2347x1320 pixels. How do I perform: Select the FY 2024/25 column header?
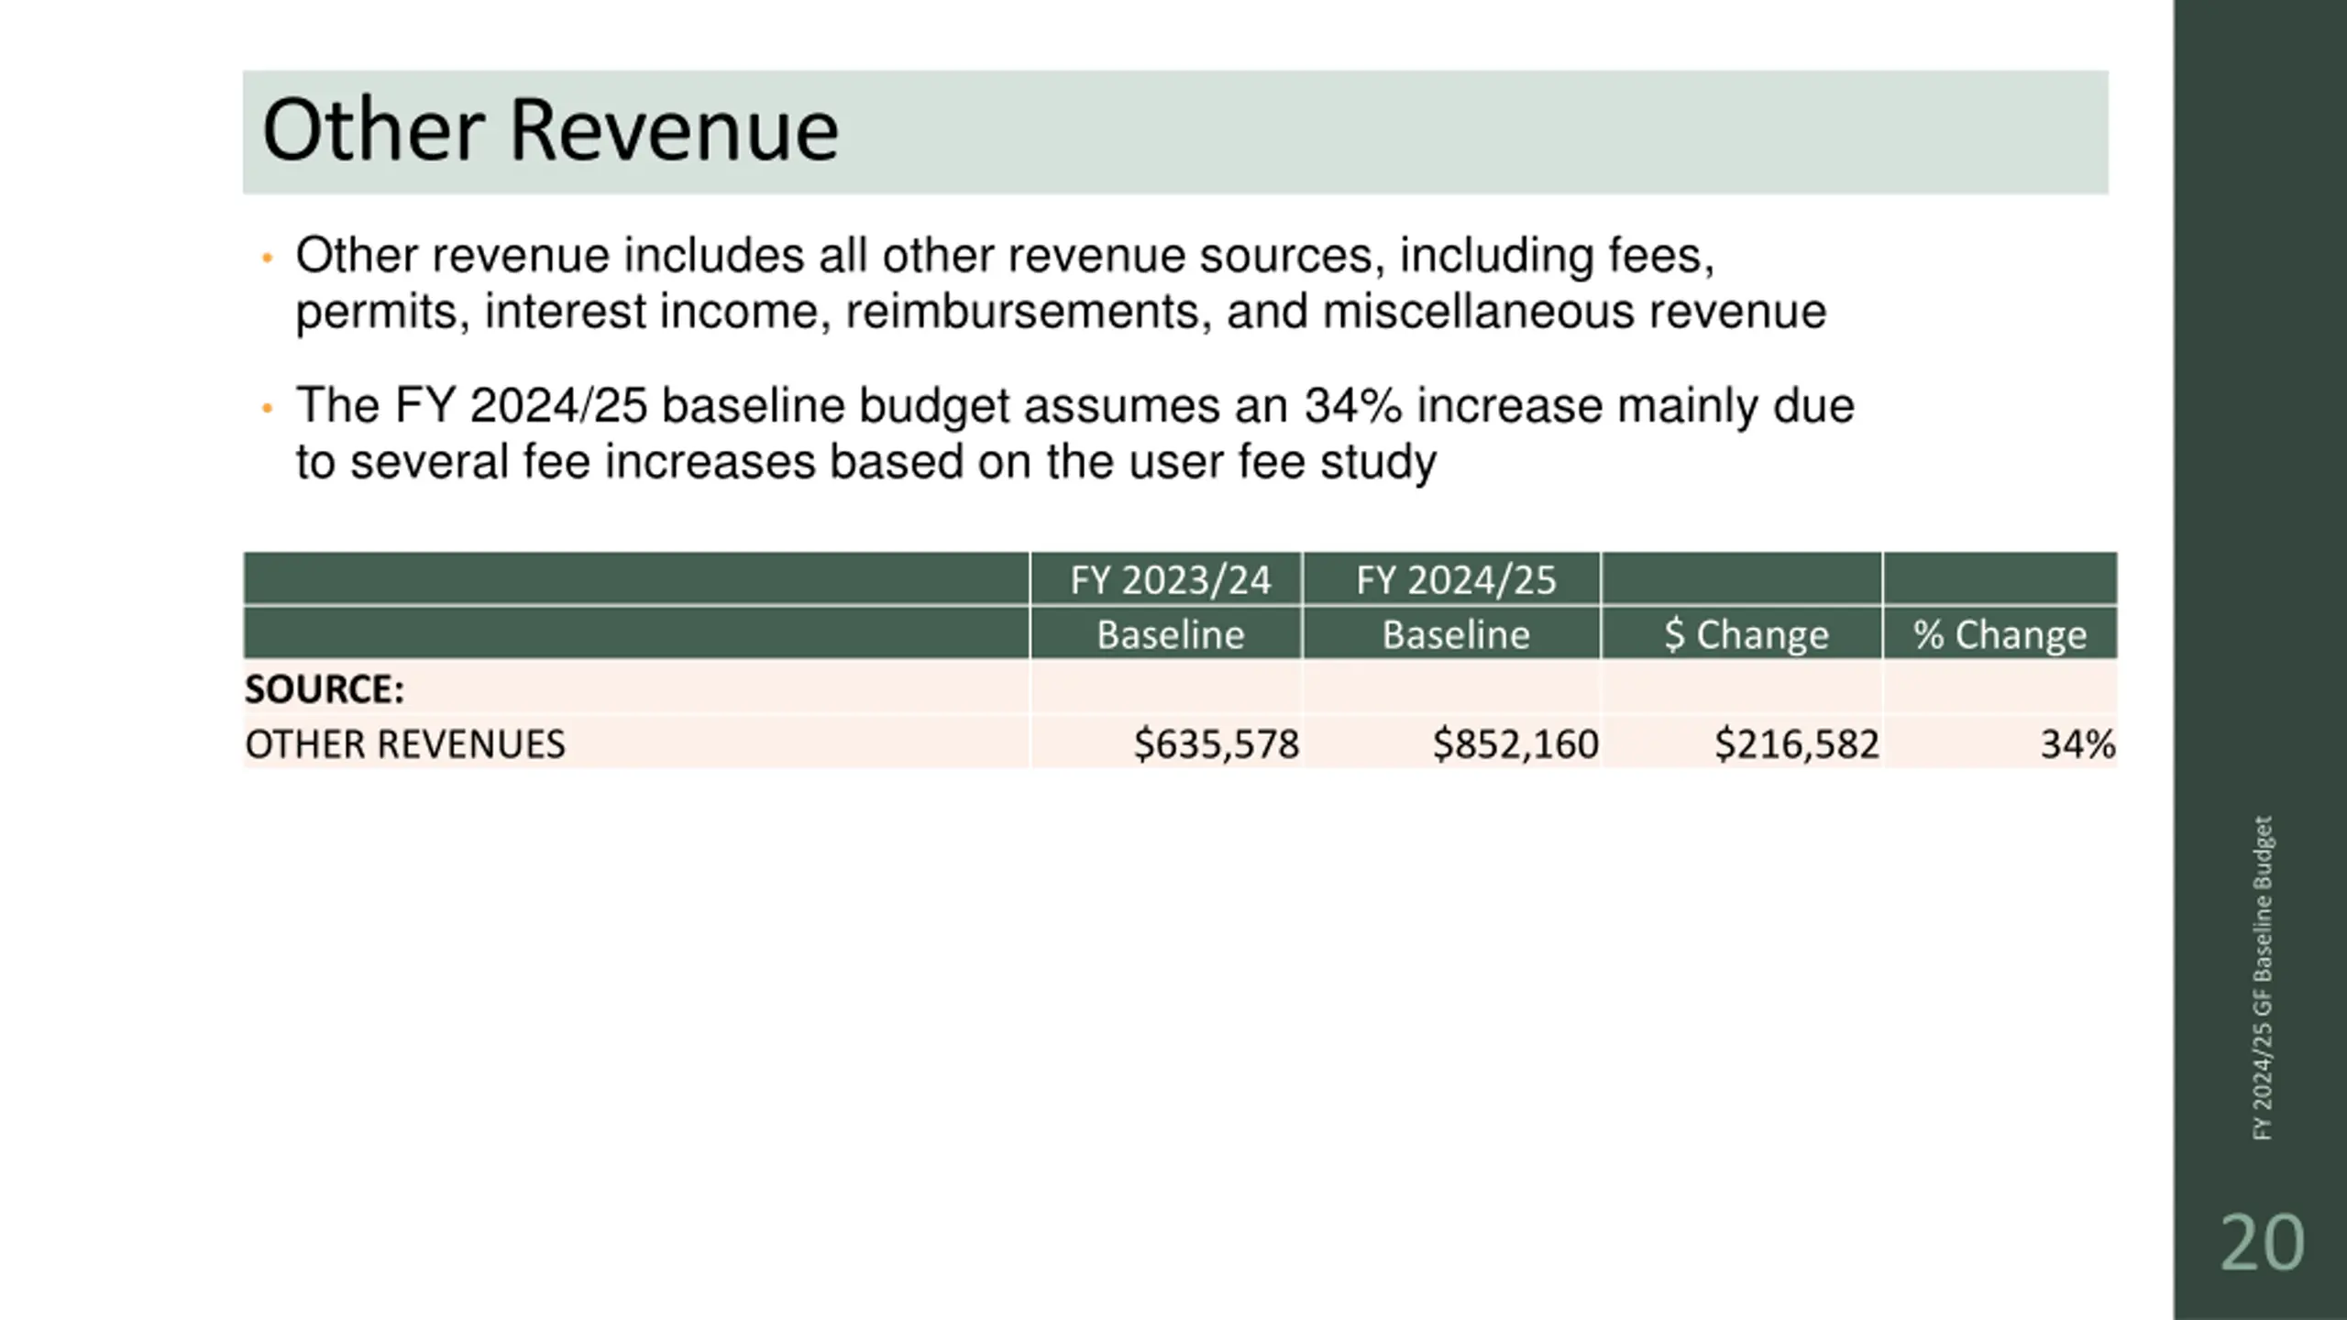pyautogui.click(x=1455, y=579)
